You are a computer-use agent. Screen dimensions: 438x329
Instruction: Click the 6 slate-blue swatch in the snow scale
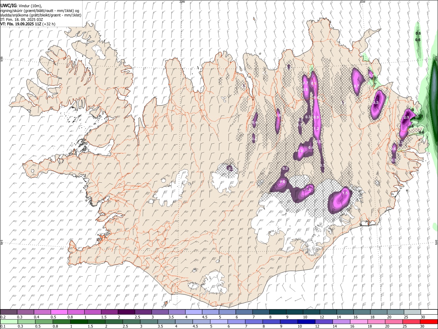[244, 312]
